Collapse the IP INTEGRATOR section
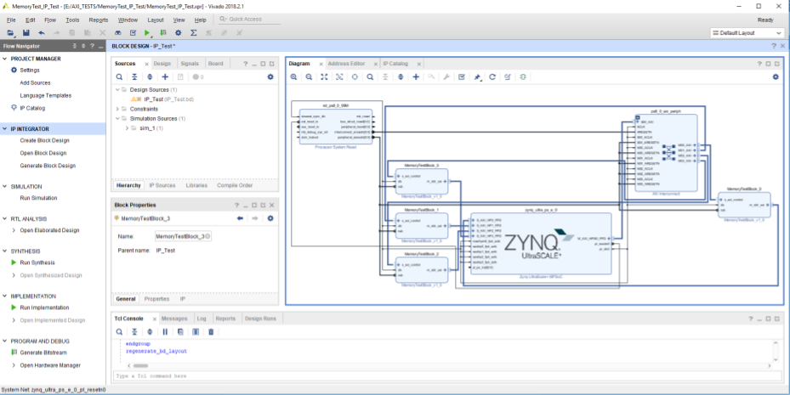Image resolution: width=790 pixels, height=395 pixels. coord(5,129)
